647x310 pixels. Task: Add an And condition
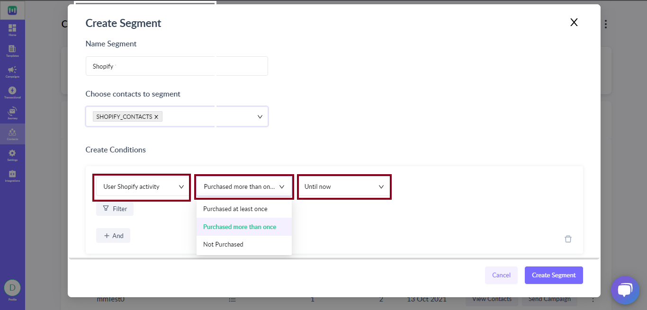tap(113, 236)
